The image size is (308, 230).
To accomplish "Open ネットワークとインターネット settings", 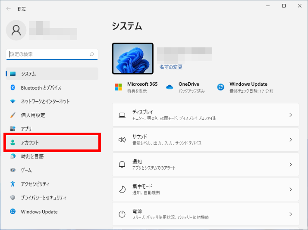I will pyautogui.click(x=52, y=101).
